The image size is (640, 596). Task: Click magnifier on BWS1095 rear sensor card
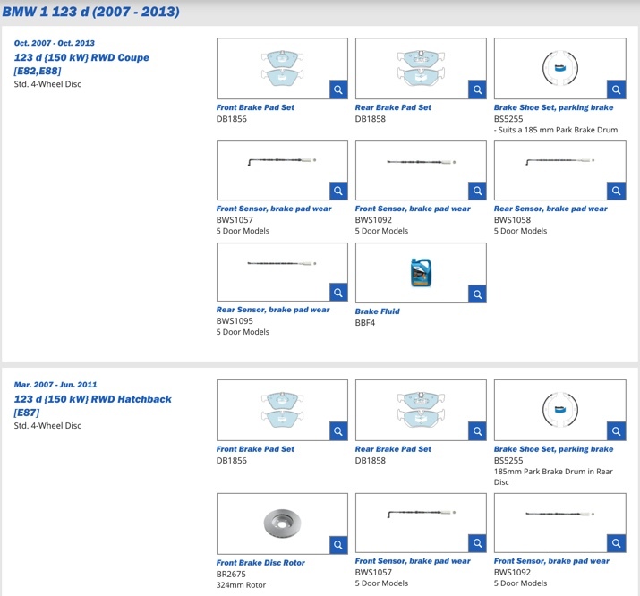point(338,293)
